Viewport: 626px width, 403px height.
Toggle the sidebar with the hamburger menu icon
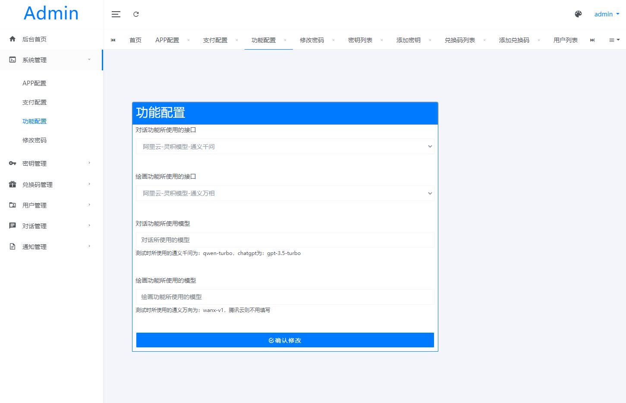[116, 14]
